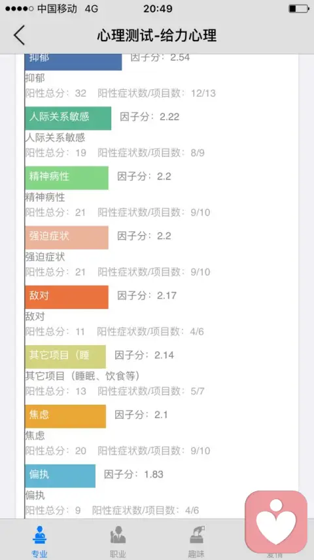The width and height of the screenshot is (314, 560).
Task: Open the 趣味 tab icon
Action: click(x=196, y=535)
